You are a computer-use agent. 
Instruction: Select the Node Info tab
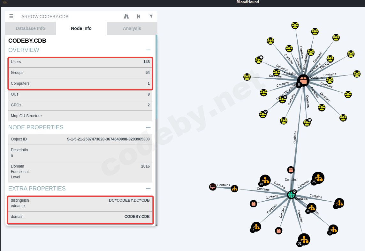pyautogui.click(x=81, y=28)
